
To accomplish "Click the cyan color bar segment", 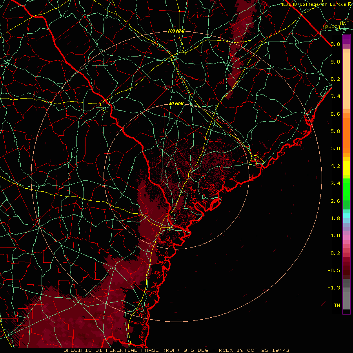I will pos(346,216).
